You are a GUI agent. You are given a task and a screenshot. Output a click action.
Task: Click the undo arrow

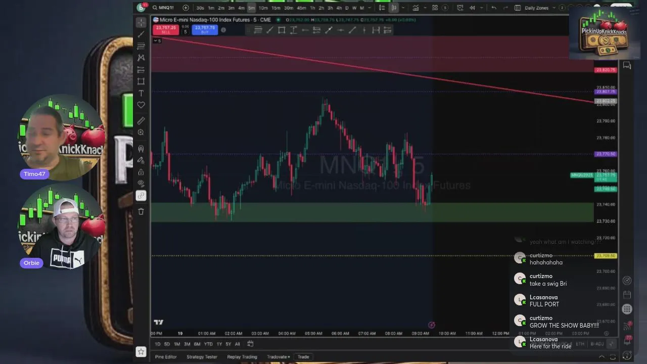494,8
